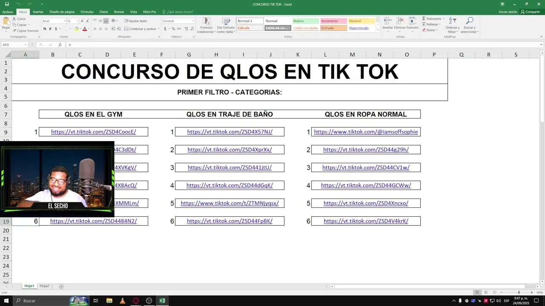Apply the Bueno green cell style
Image resolution: width=545 pixels, height=306 pixels.
tap(305, 21)
